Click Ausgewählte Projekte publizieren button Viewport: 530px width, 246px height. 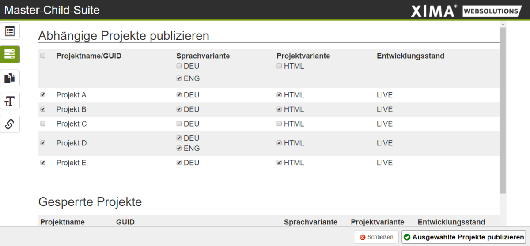pos(464,237)
